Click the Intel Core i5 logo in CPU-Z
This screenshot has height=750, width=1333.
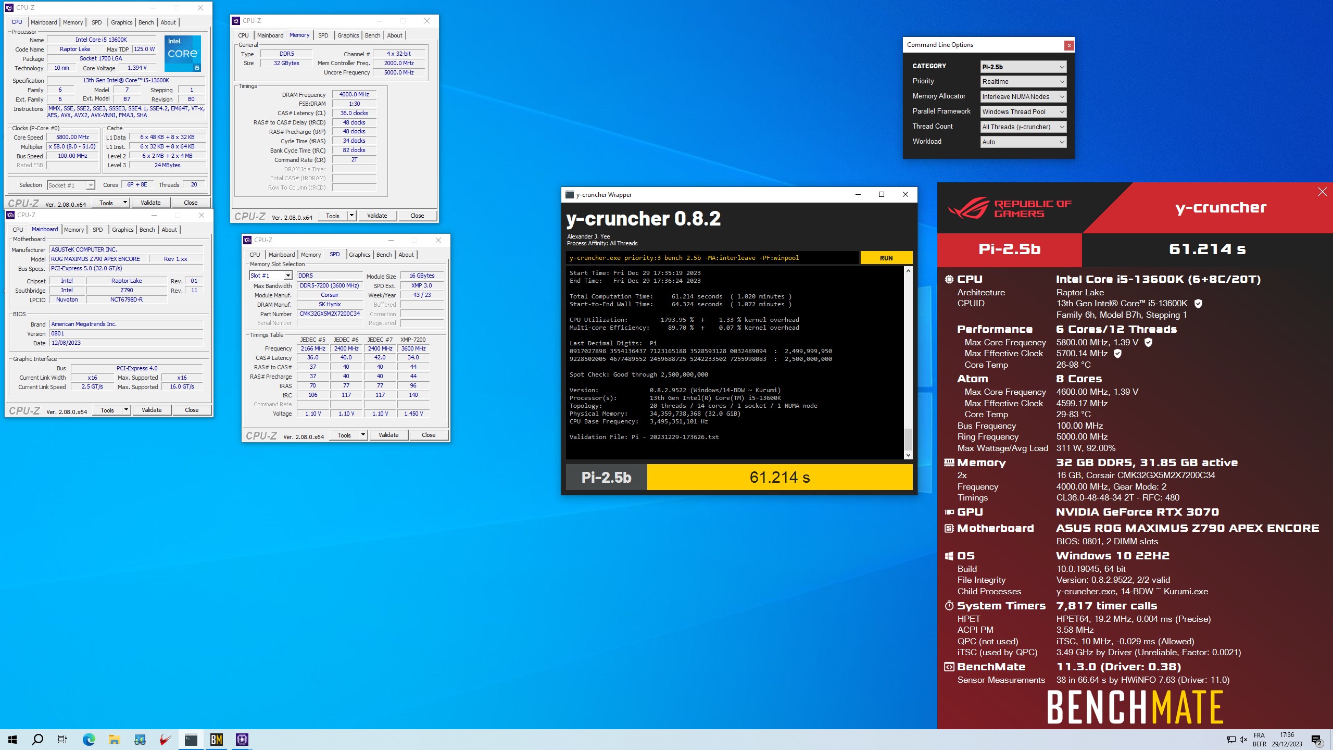[x=183, y=53]
